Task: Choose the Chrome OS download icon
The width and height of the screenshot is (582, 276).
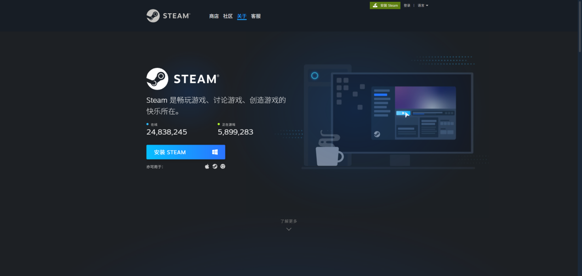Action: click(x=223, y=166)
